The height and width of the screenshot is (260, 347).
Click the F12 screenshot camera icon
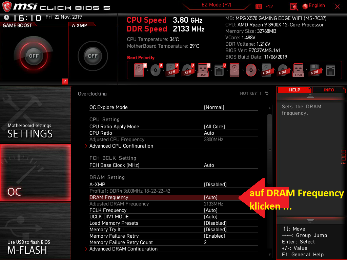click(259, 6)
